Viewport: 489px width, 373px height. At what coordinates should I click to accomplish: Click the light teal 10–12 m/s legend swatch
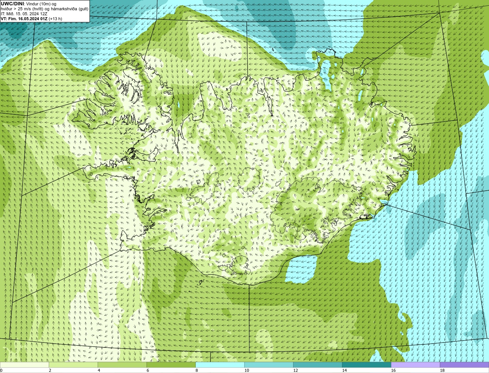click(x=269, y=365)
